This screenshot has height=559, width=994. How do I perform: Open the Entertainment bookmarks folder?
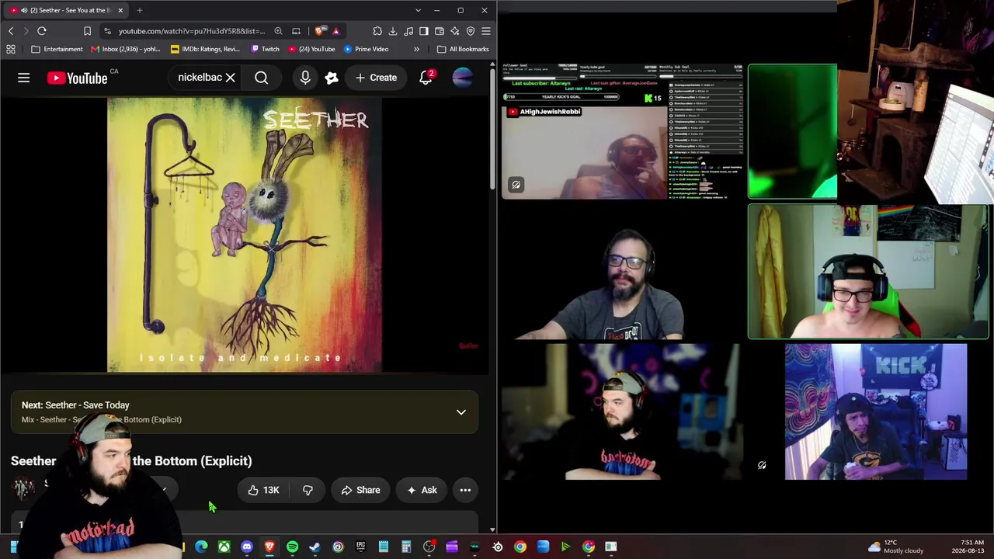point(57,49)
